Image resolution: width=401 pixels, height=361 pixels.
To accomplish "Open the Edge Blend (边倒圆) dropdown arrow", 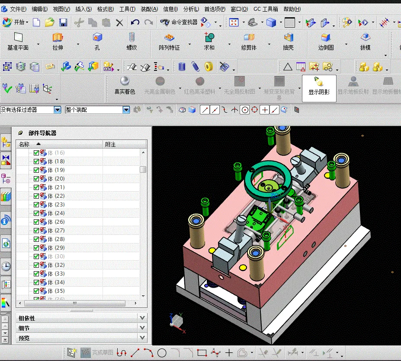I will tap(346, 44).
